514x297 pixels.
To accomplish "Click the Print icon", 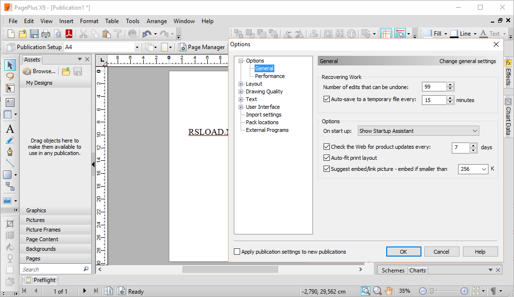I will point(46,34).
